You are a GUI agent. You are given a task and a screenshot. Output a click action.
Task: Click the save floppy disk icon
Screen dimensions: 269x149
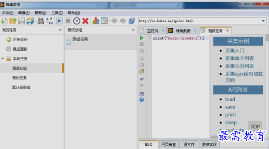(x=22, y=21)
